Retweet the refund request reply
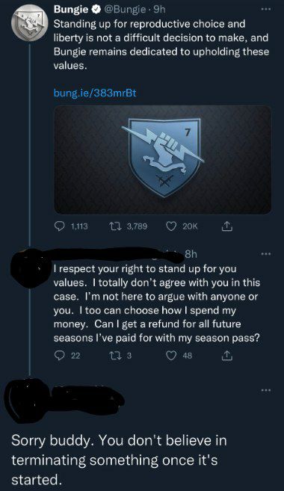Viewport: 284px width, 491px height. point(120,356)
